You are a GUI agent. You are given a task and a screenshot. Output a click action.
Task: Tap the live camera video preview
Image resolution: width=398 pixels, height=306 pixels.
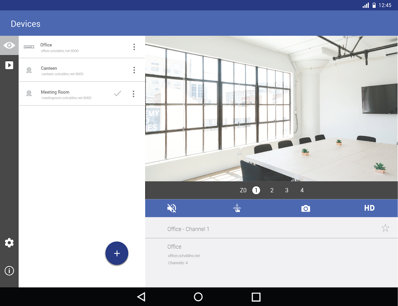click(x=271, y=108)
